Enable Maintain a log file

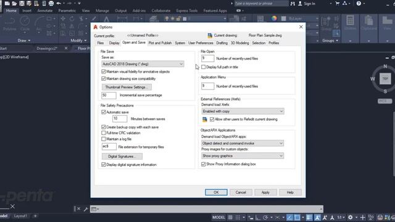[103, 139]
